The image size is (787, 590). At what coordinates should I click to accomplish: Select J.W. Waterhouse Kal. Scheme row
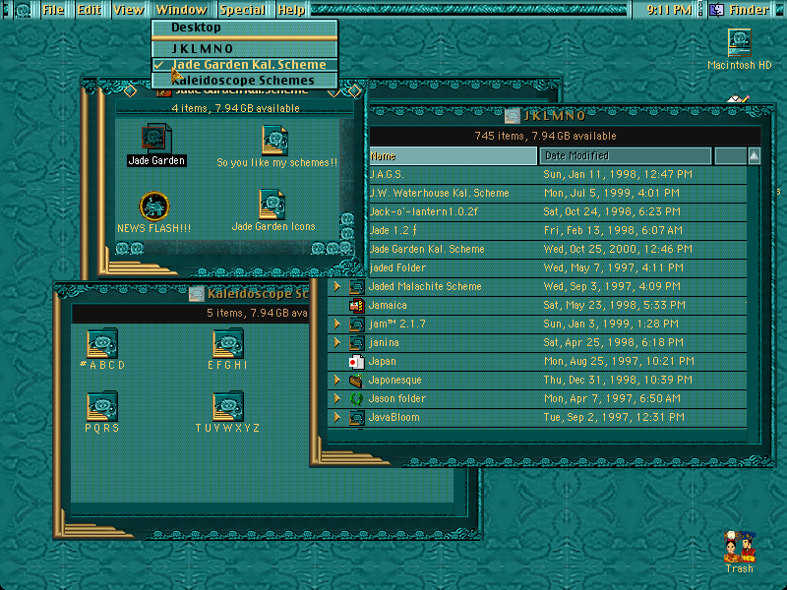click(x=558, y=193)
